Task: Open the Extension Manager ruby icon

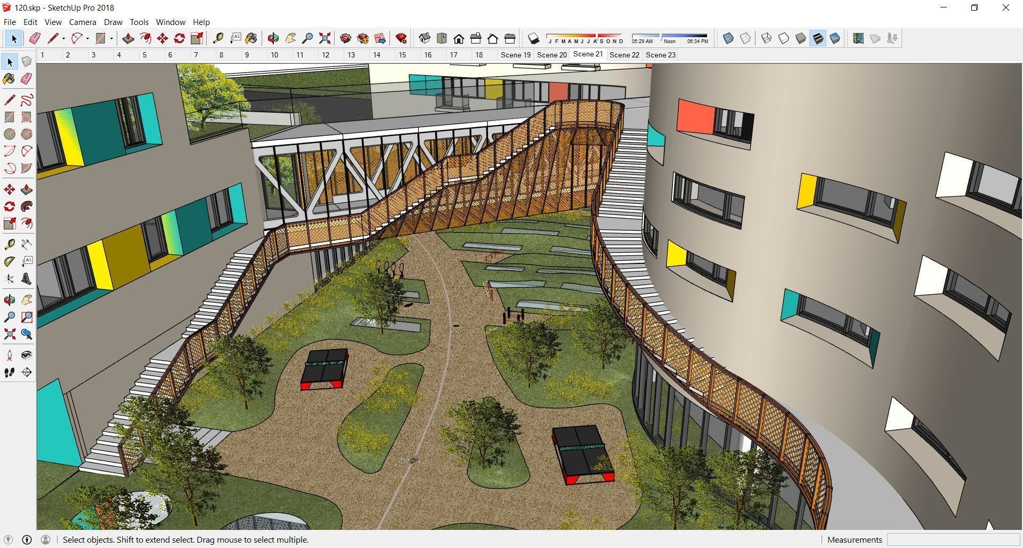Action: (x=401, y=38)
